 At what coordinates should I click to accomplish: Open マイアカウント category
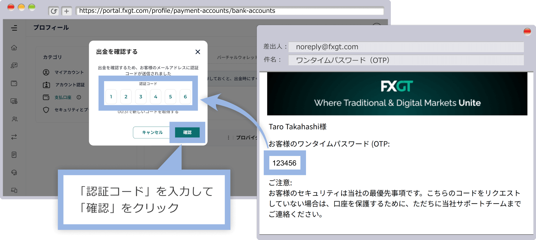(63, 72)
